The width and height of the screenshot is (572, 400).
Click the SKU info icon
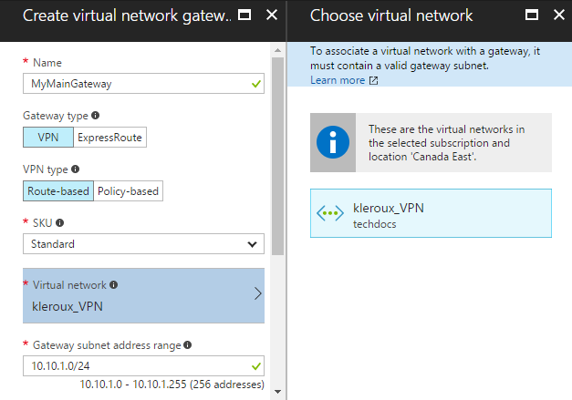pyautogui.click(x=57, y=222)
